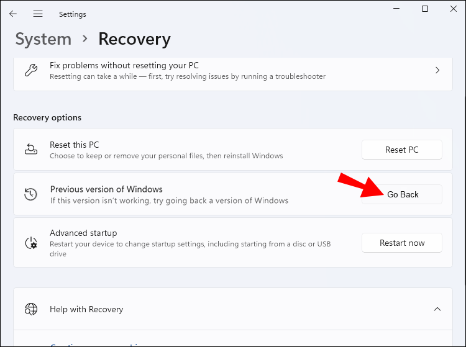Click the Go Back button
Screen dimensions: 466x347
[402, 194]
